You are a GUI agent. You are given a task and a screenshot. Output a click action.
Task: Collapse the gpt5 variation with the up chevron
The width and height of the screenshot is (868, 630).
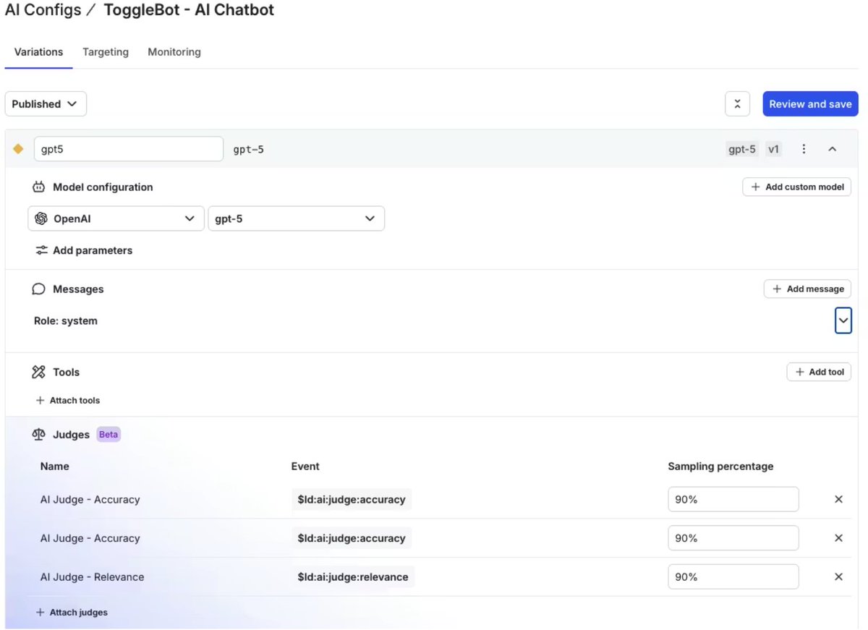pos(832,149)
